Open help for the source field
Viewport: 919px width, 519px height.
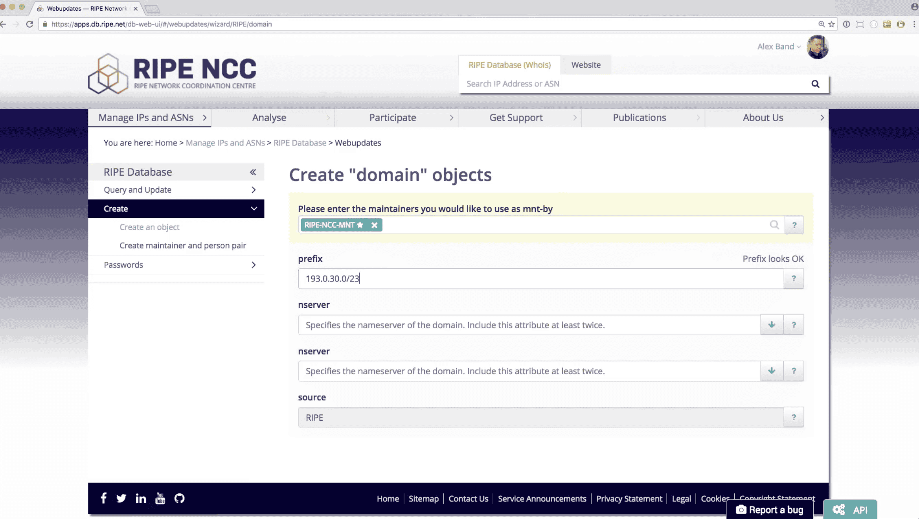pyautogui.click(x=794, y=417)
